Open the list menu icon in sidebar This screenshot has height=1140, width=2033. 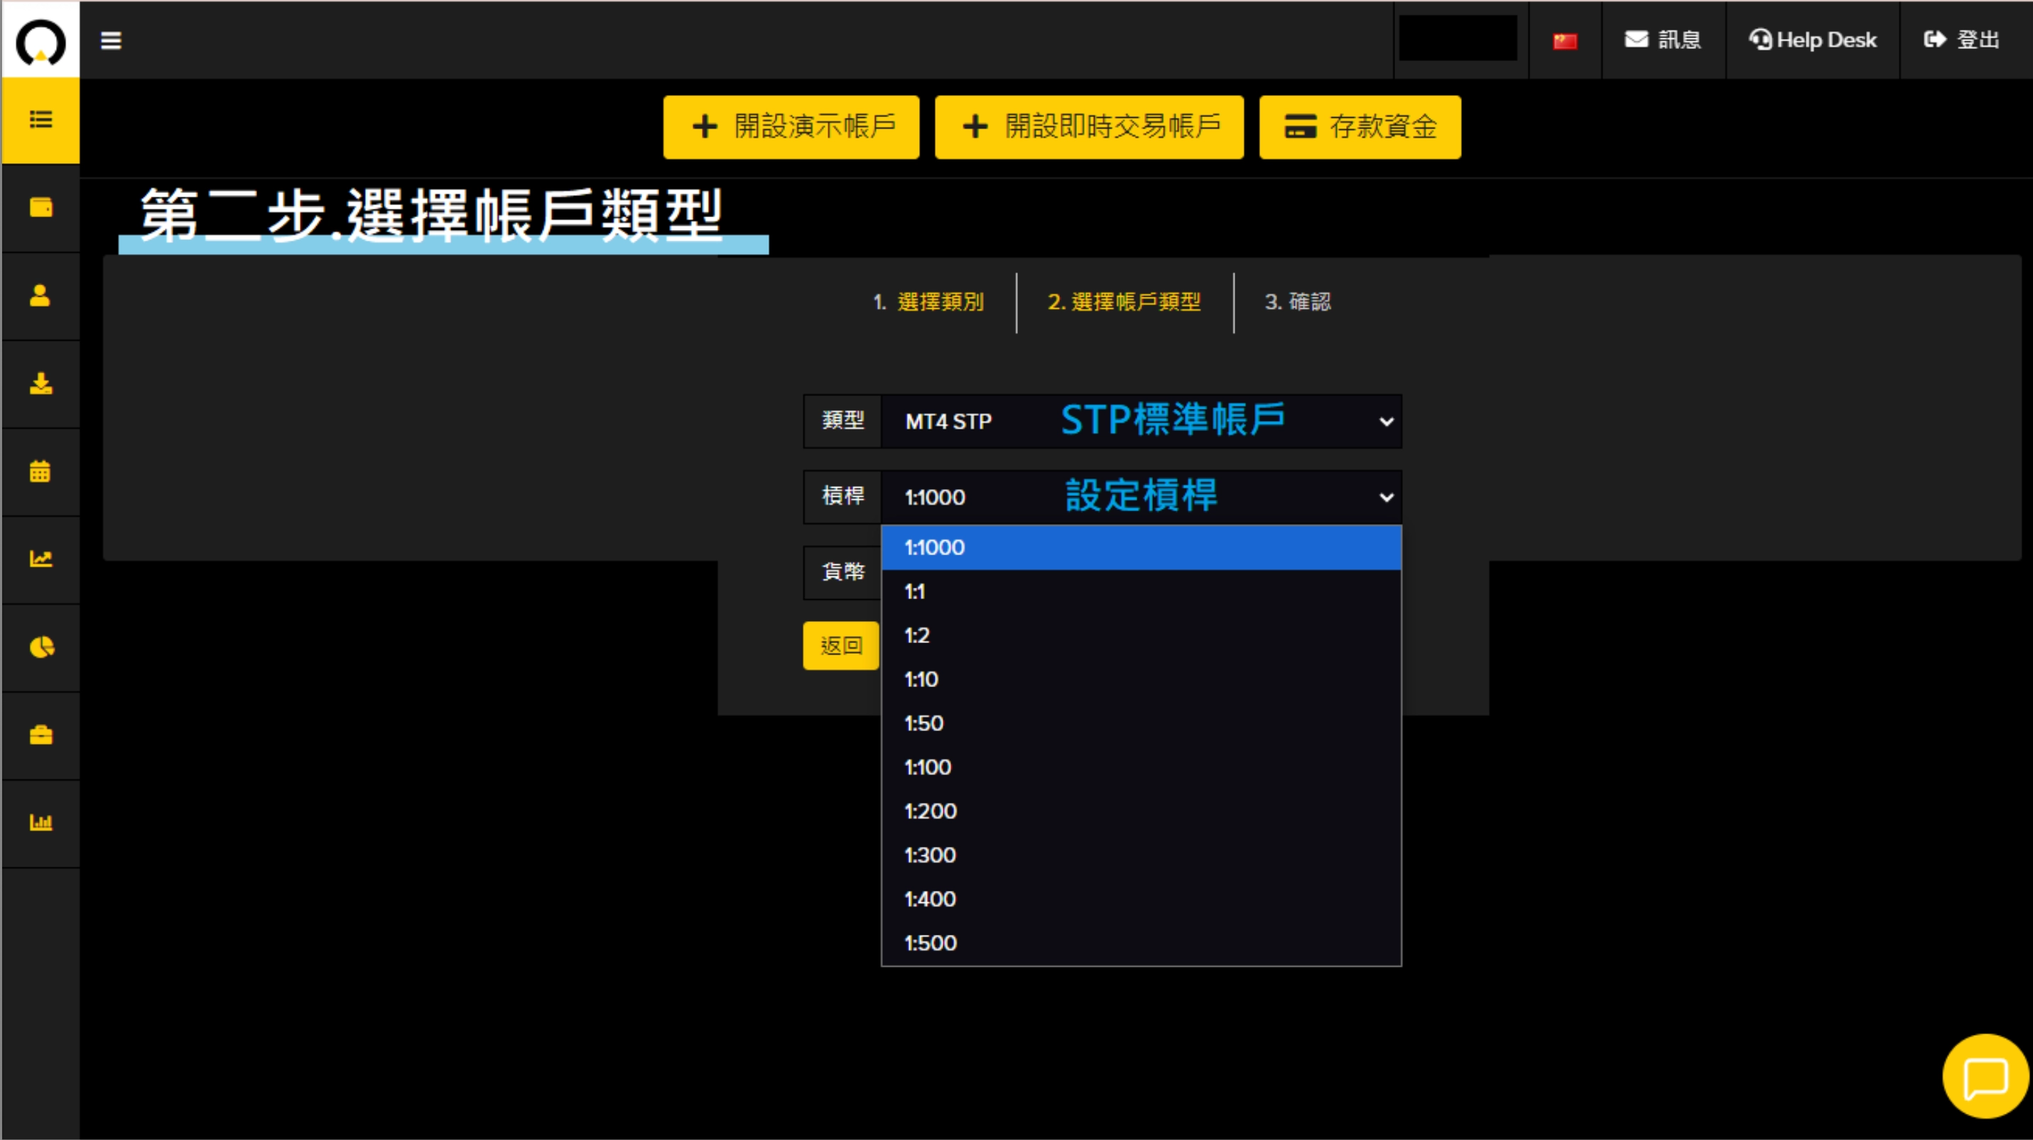click(x=40, y=120)
